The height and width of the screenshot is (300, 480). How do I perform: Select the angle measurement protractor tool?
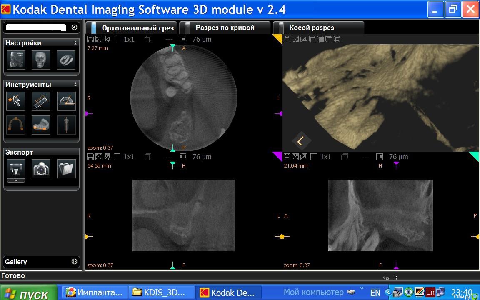coord(66,101)
